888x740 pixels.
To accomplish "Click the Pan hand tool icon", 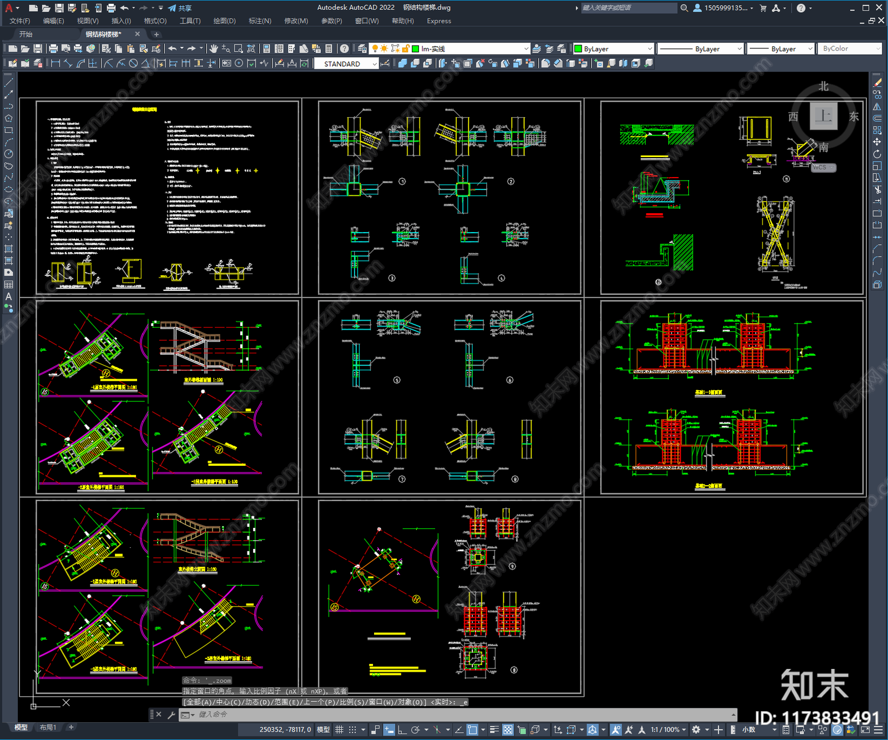I will pyautogui.click(x=214, y=49).
